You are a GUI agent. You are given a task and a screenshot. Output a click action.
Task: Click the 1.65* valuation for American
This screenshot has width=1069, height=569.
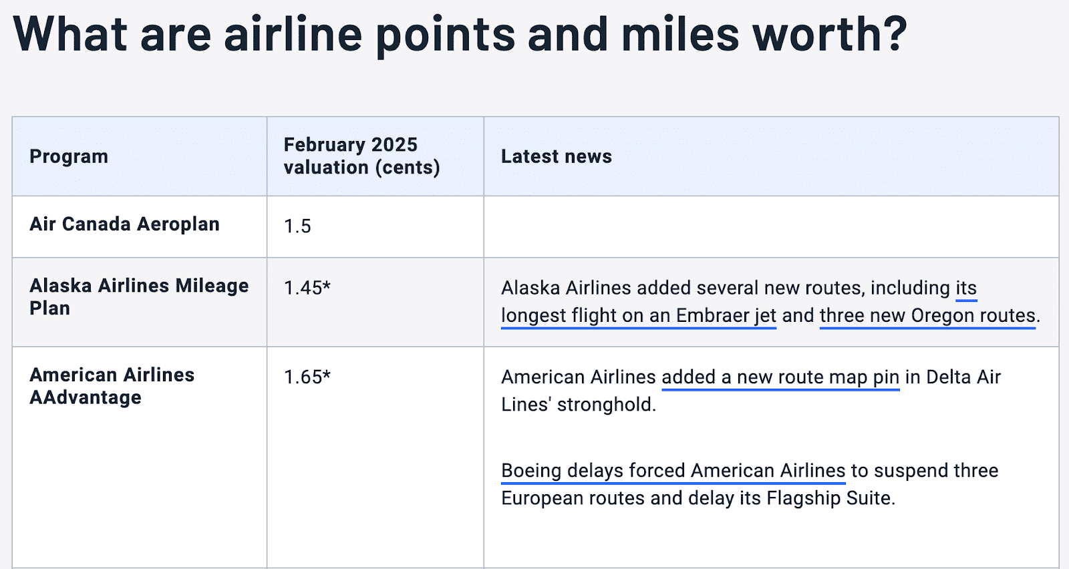pos(307,377)
